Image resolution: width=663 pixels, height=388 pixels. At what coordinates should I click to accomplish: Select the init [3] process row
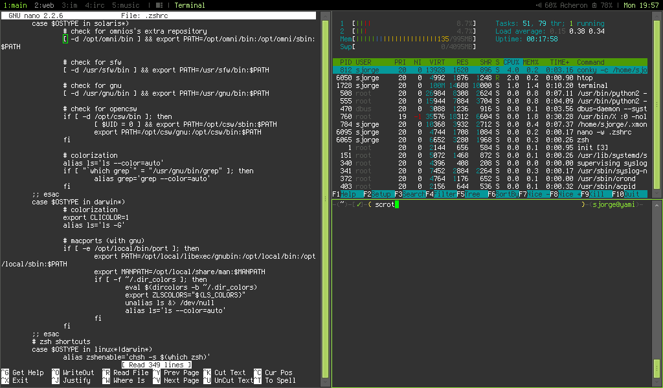point(489,148)
